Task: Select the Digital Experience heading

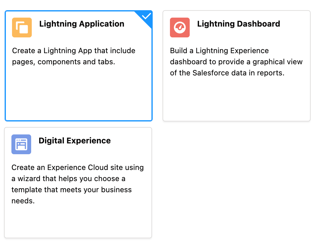Action: (75, 141)
